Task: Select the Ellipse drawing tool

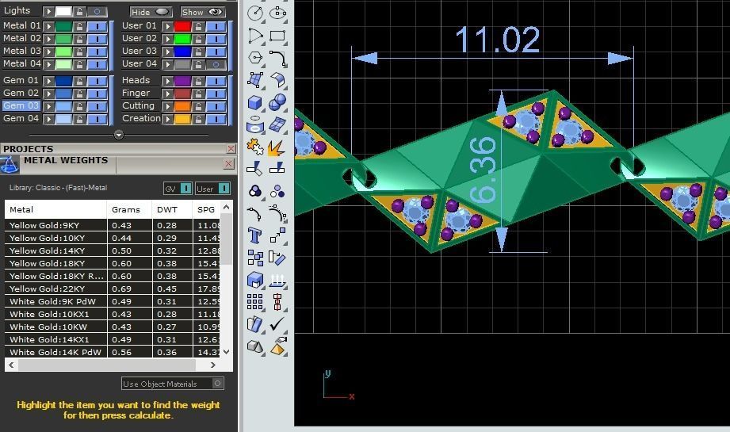Action: click(277, 13)
